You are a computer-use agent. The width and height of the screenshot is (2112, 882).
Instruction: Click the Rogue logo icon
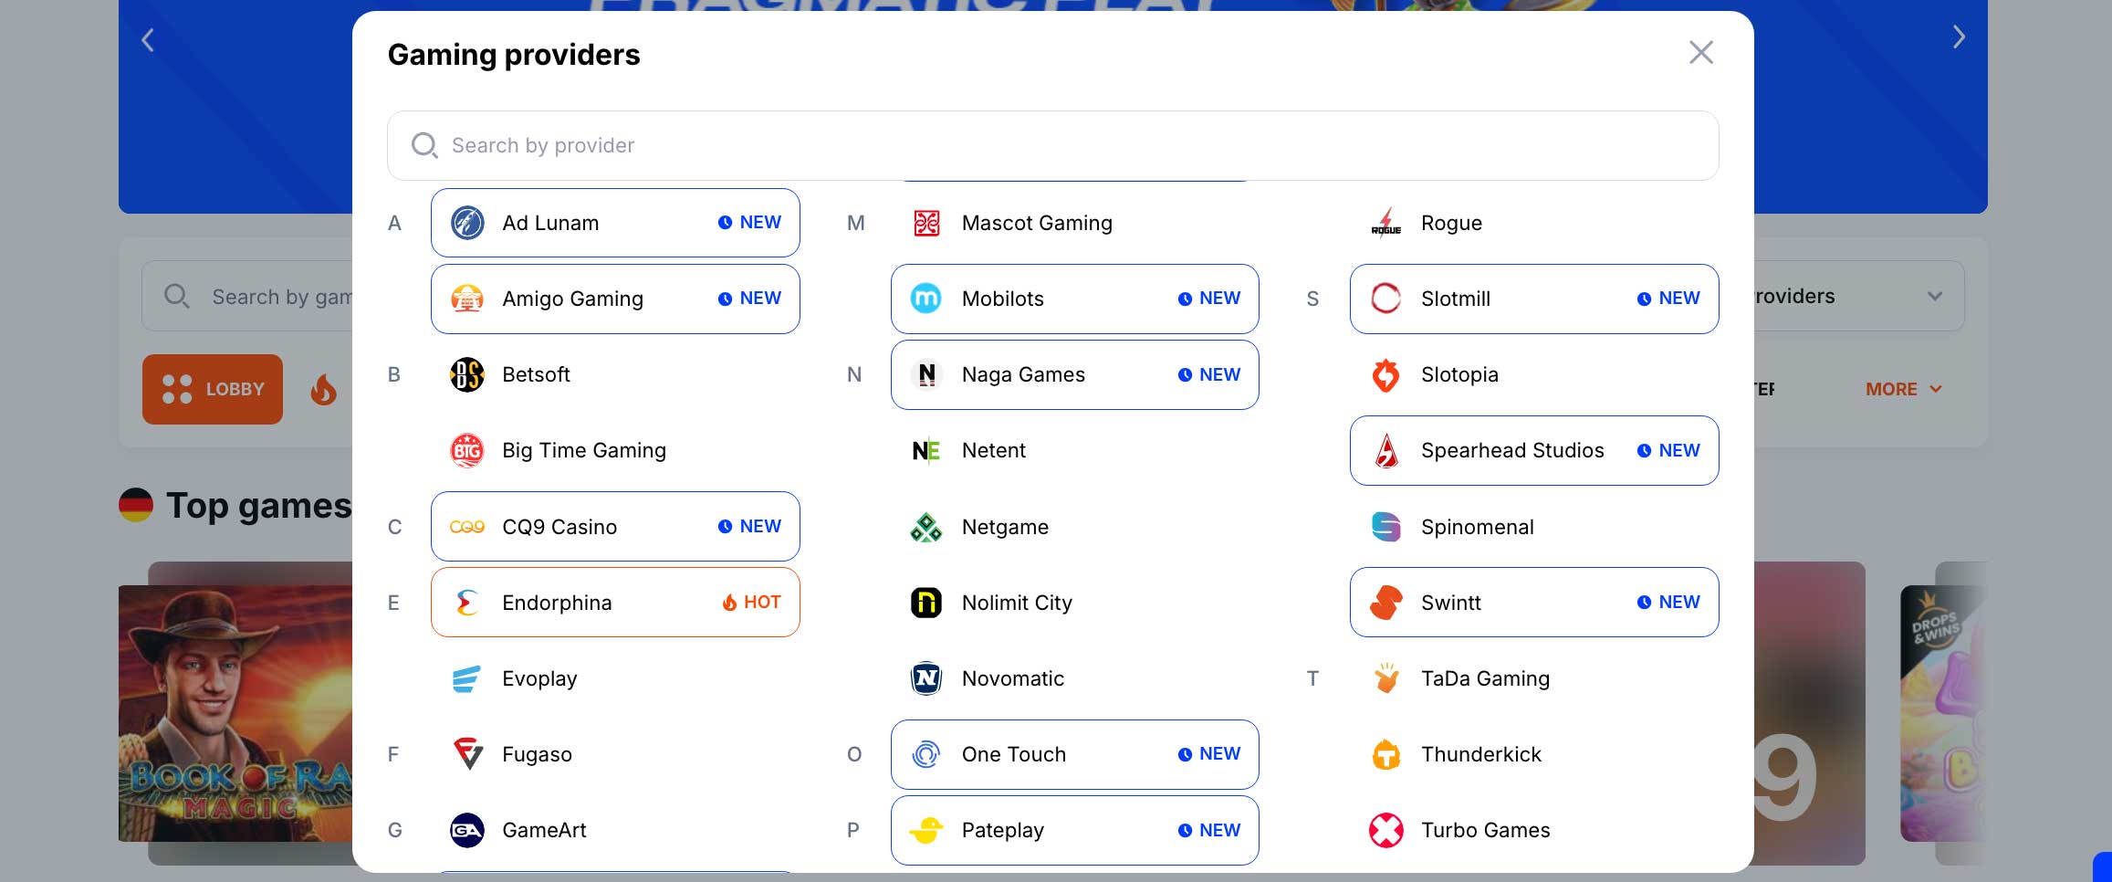[1385, 223]
